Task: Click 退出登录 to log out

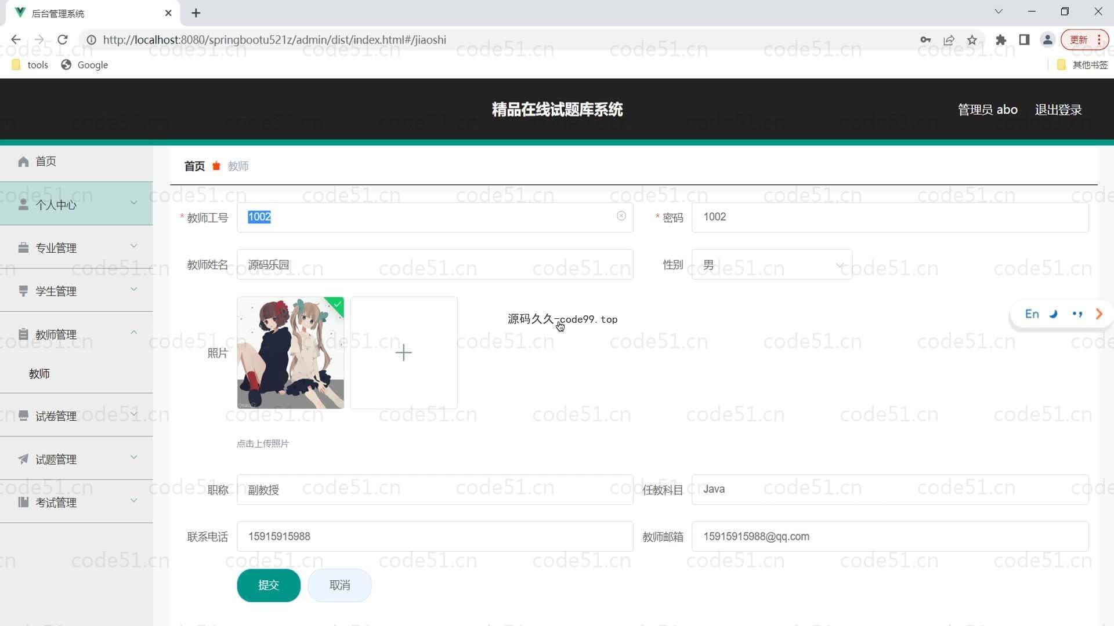Action: [x=1058, y=110]
